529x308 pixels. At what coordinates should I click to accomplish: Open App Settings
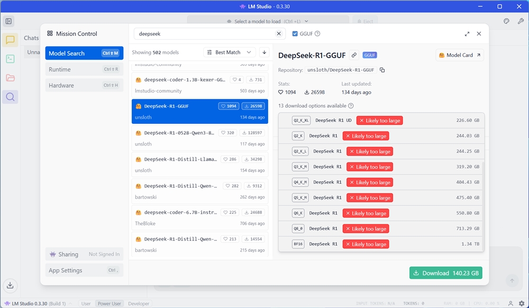(84, 270)
